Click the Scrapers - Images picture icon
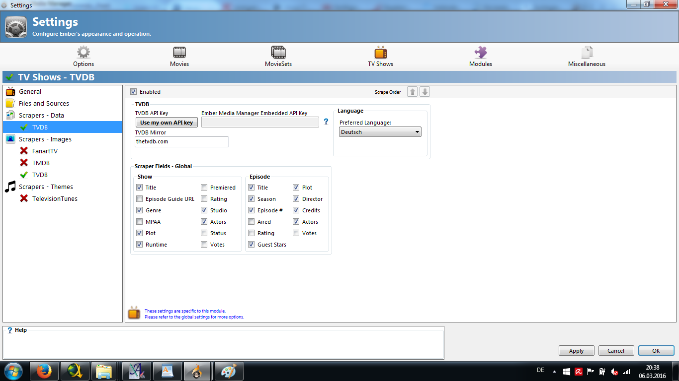This screenshot has height=381, width=679. [10, 139]
